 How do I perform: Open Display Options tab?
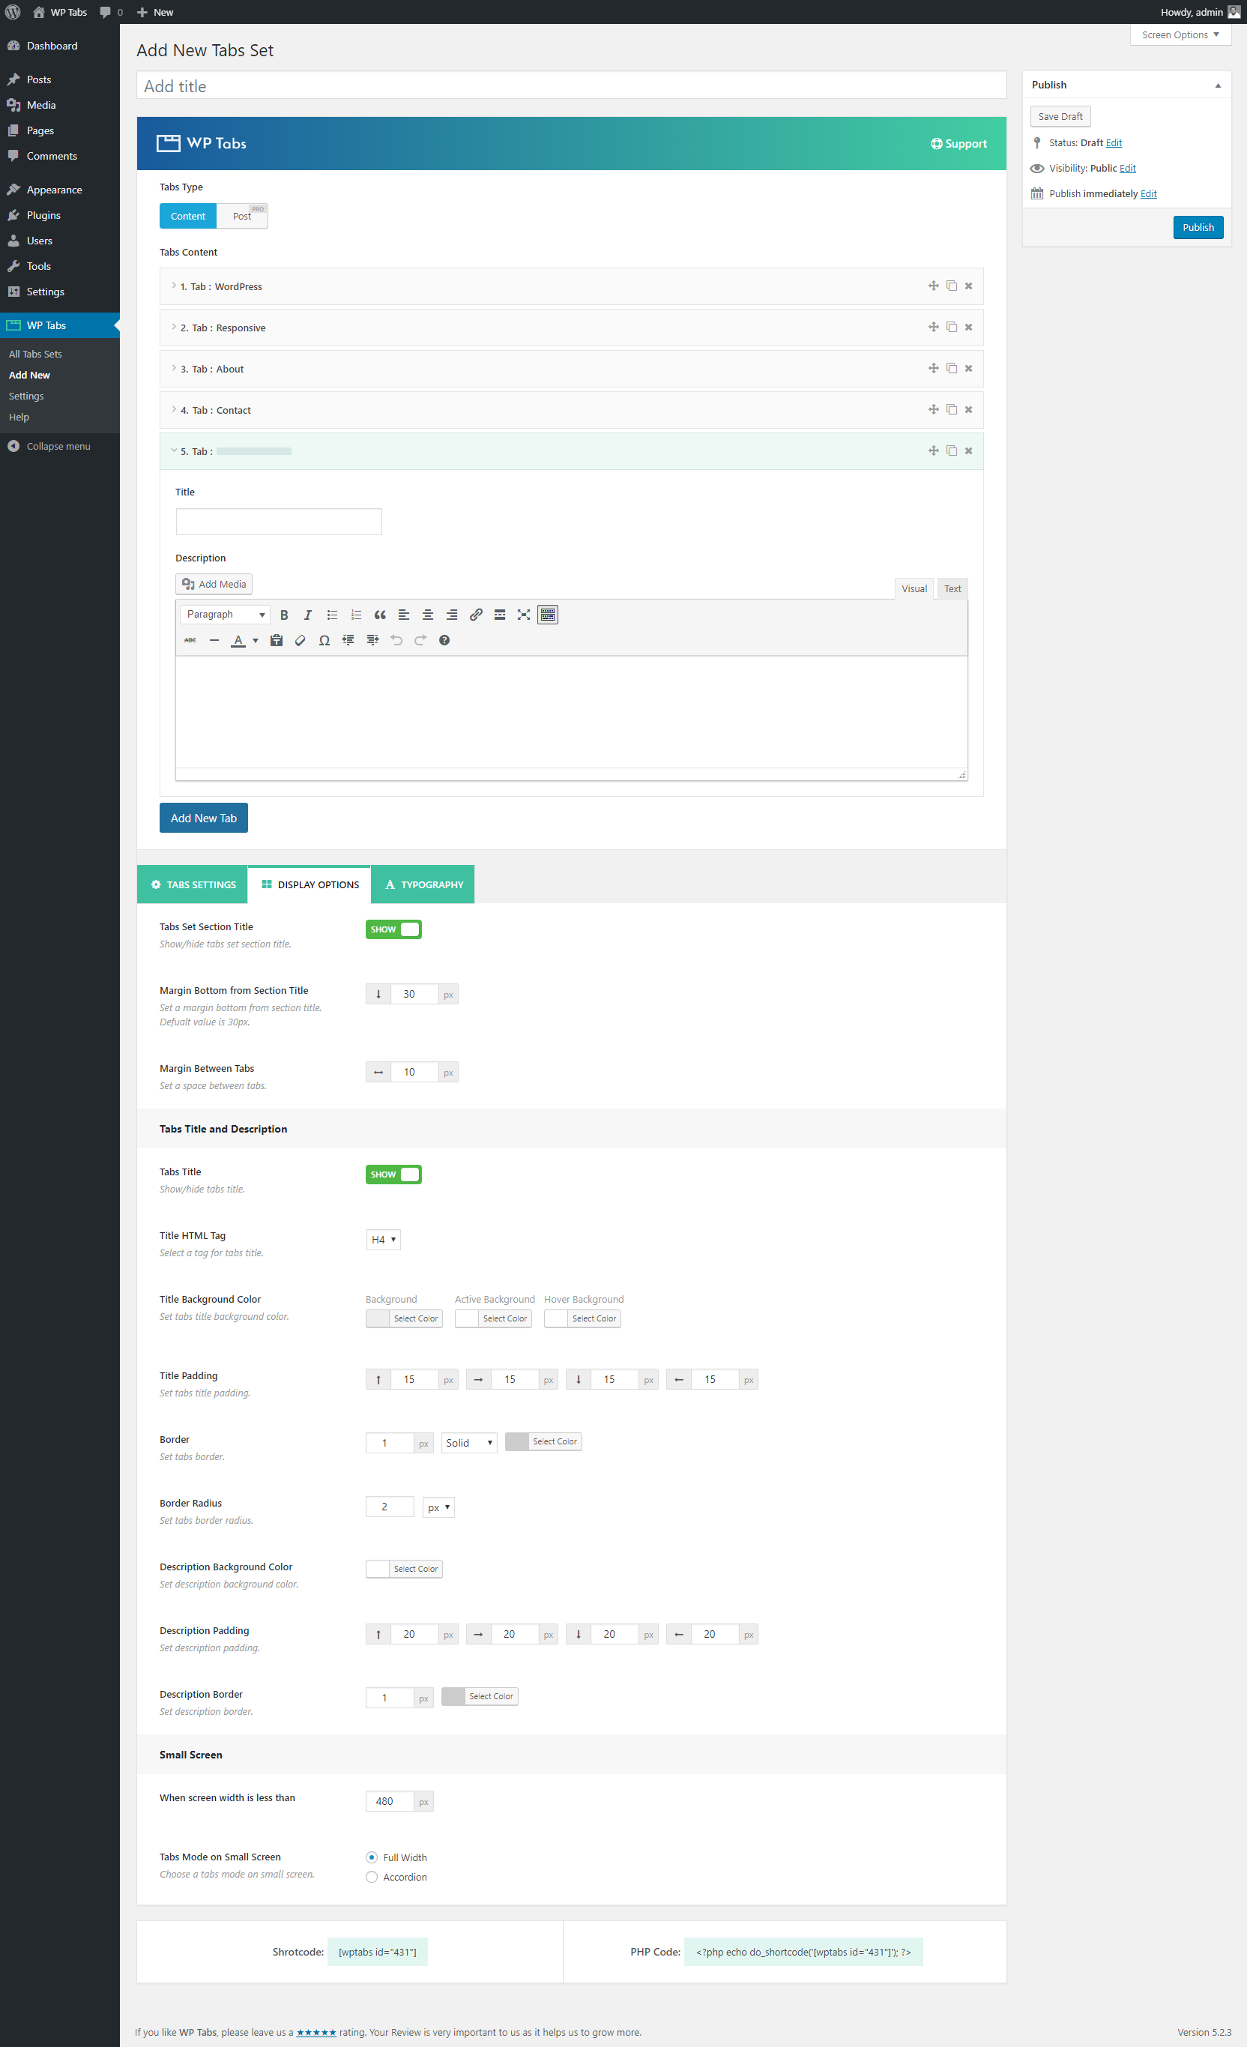click(x=309, y=884)
